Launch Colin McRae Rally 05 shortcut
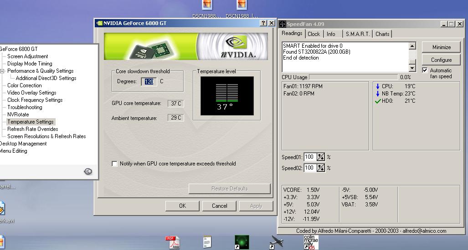This screenshot has width=468, height=250. click(x=311, y=242)
